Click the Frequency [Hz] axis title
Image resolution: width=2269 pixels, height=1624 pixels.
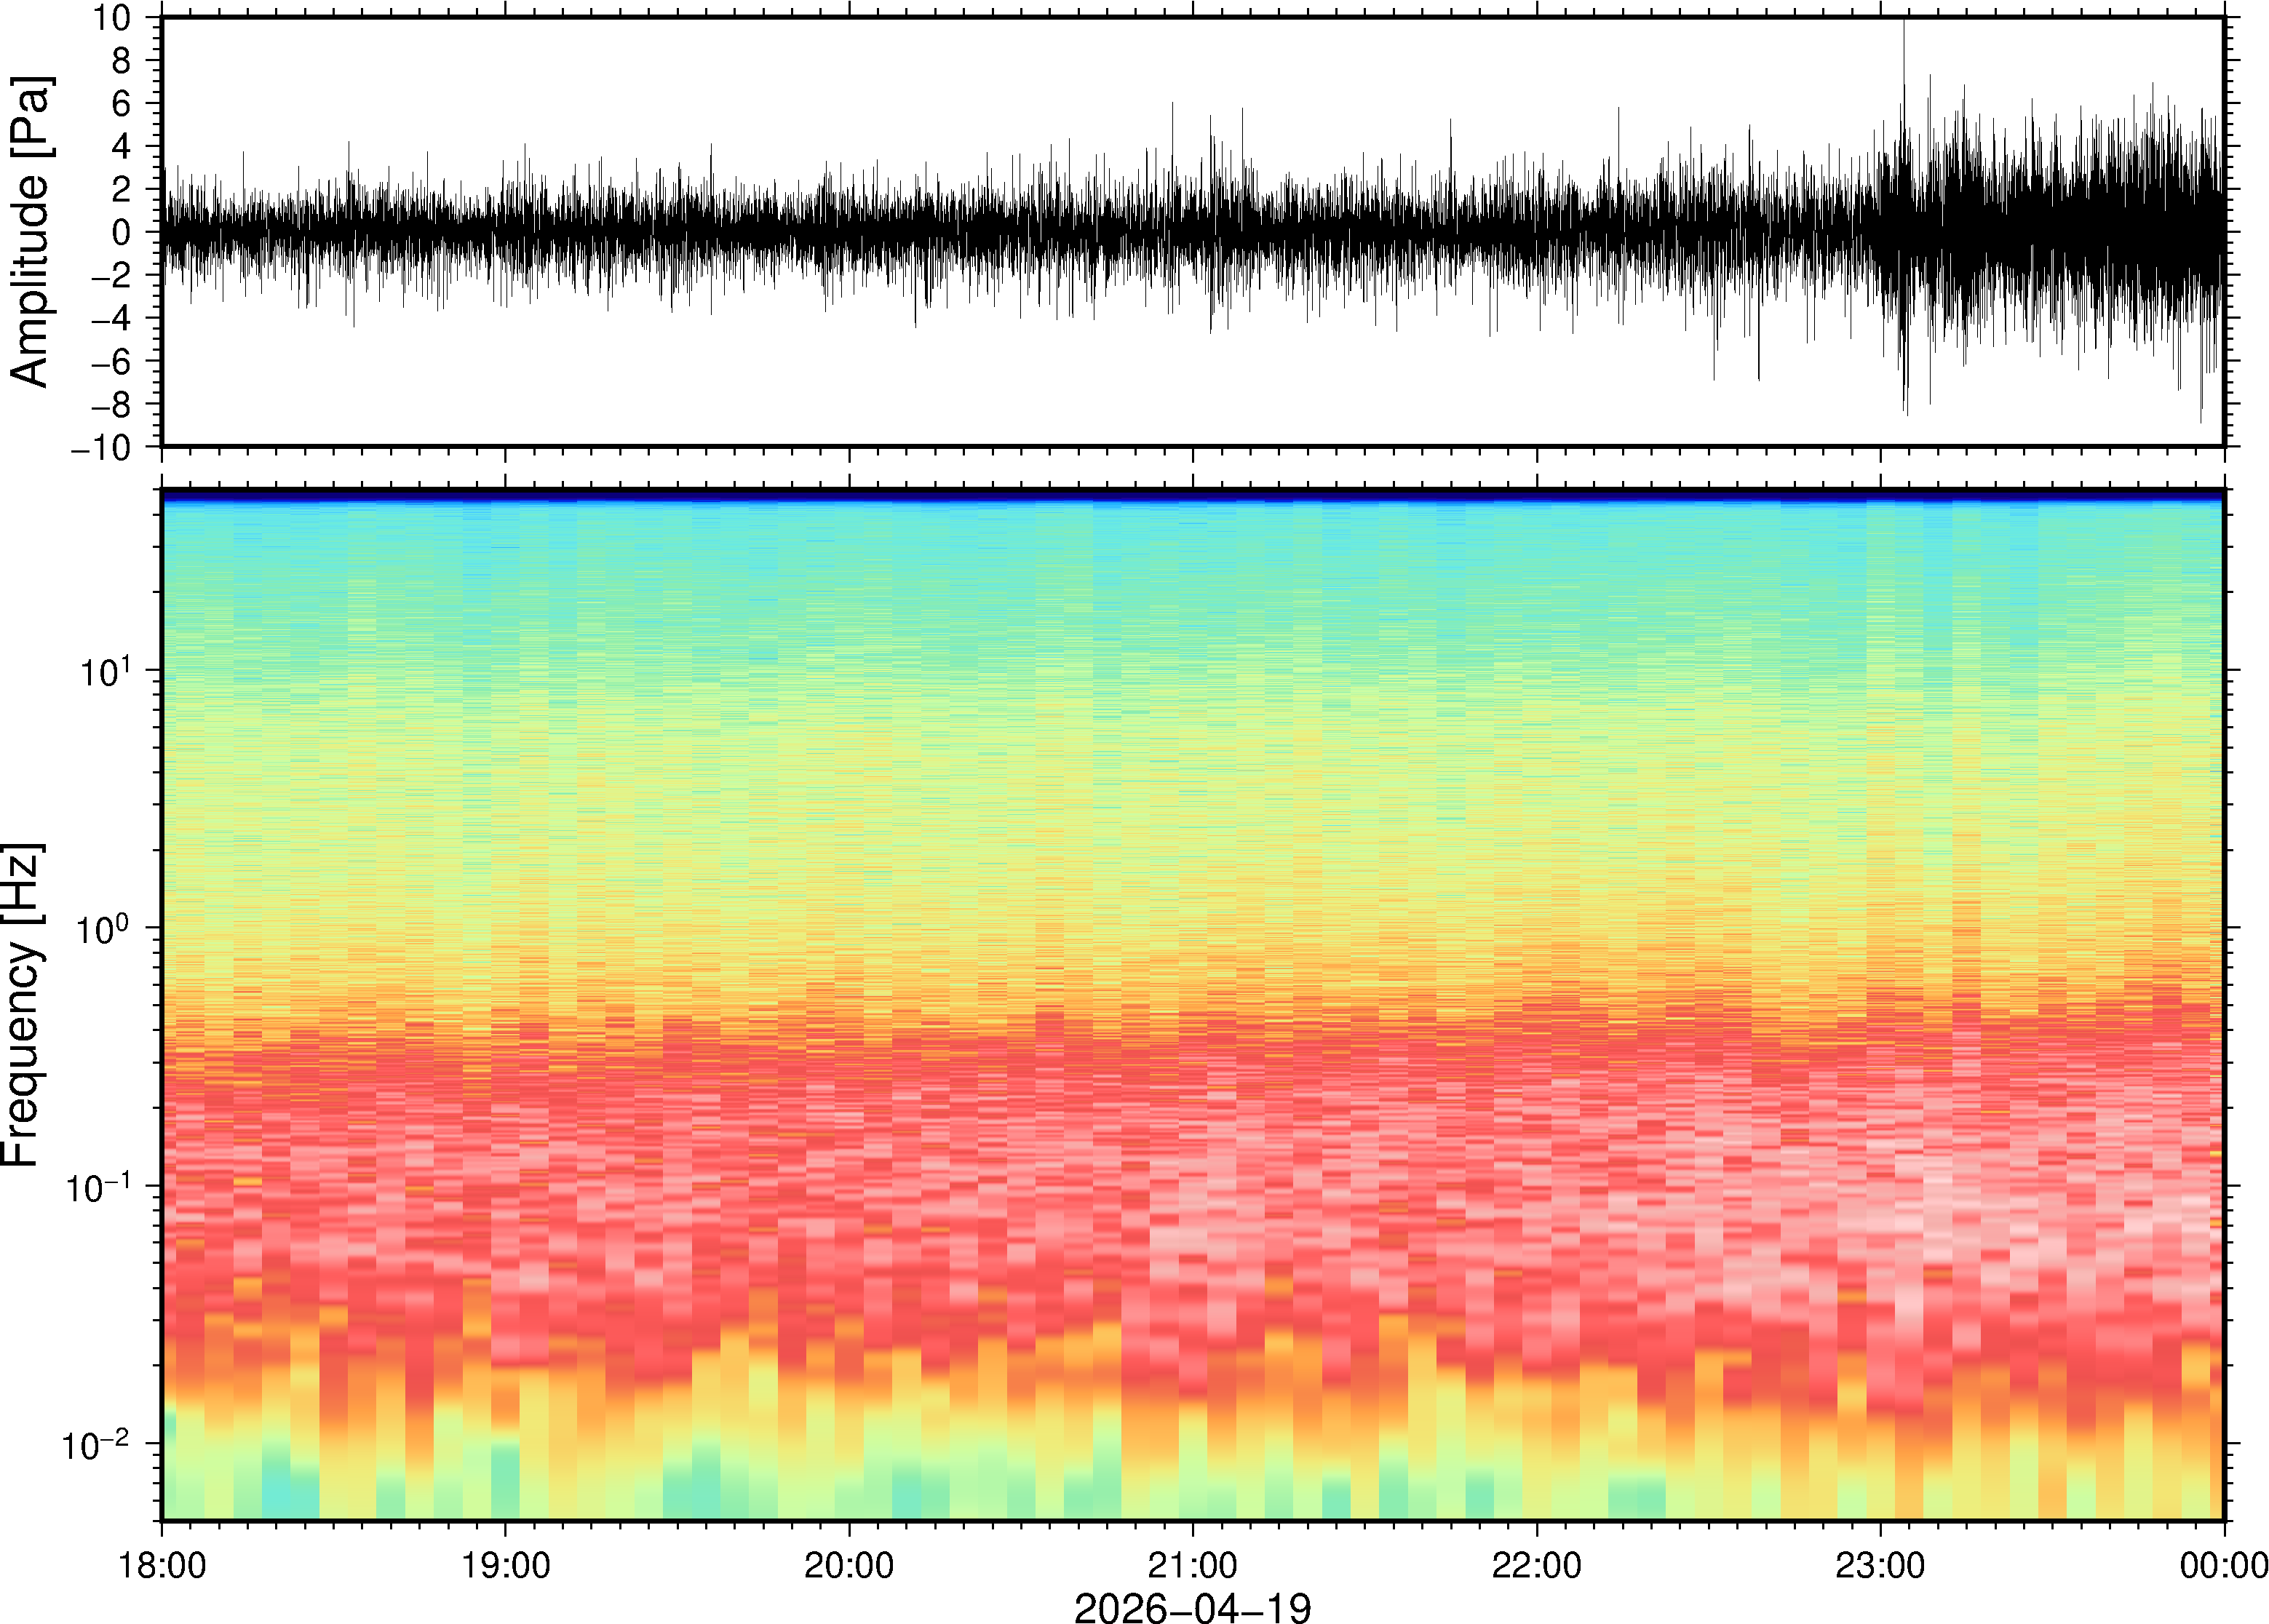22,1005
